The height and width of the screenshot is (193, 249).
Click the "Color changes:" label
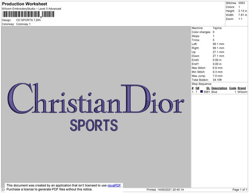pos(201,32)
